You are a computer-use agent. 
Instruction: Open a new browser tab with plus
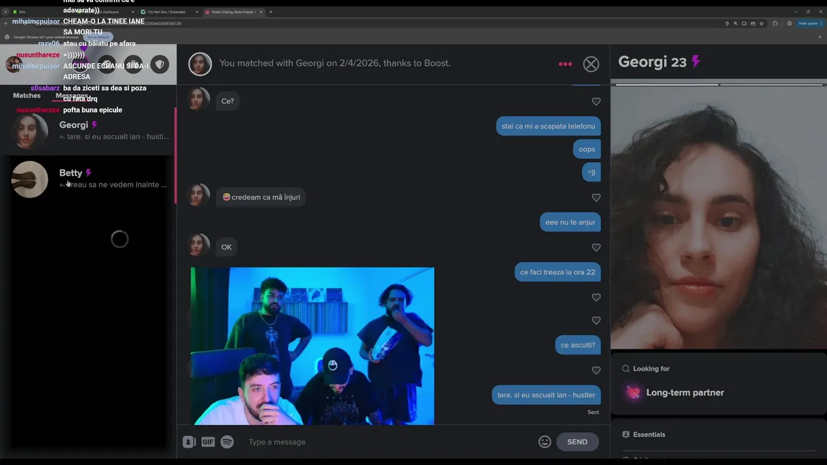click(x=271, y=12)
